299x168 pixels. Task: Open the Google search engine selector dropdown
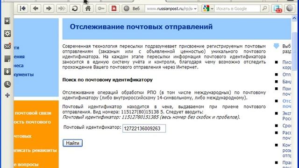(208, 8)
